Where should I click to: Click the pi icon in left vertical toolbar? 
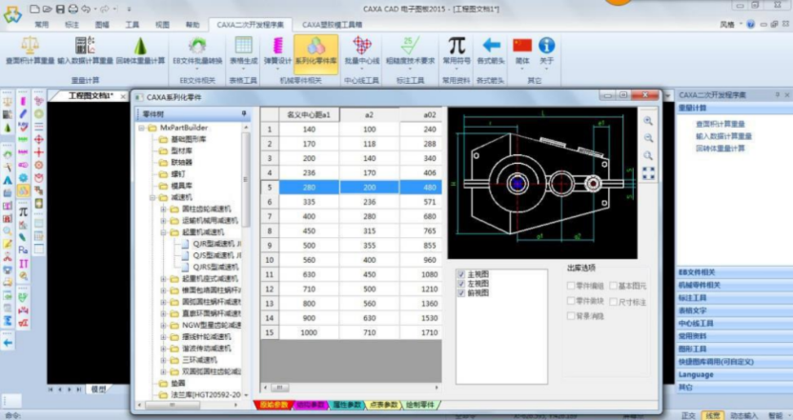(23, 212)
